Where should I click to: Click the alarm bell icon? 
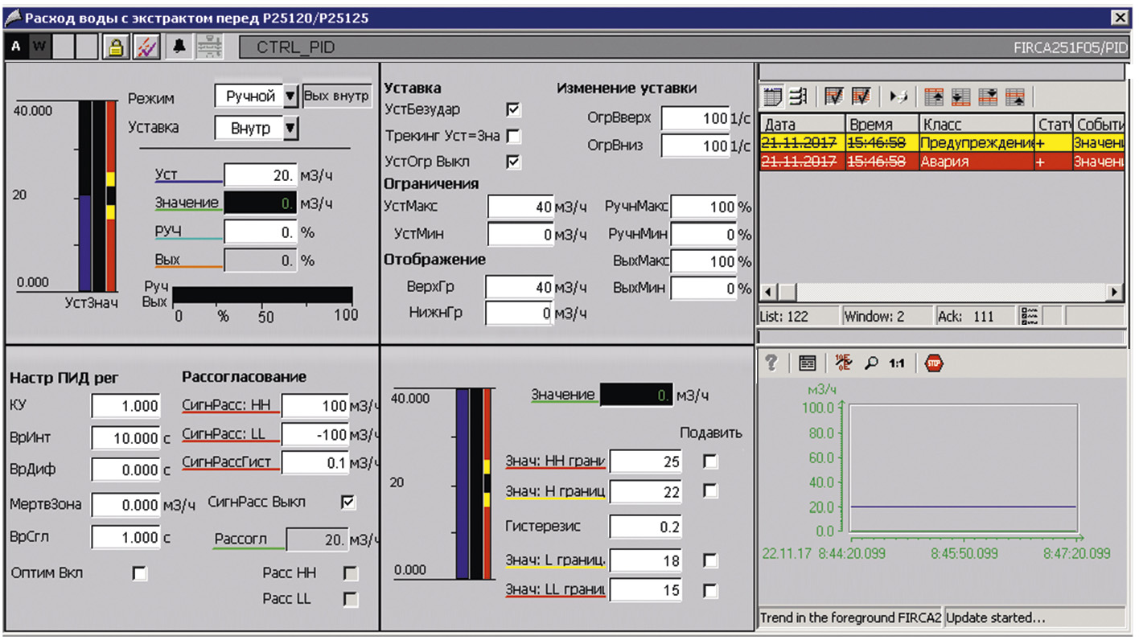179,47
